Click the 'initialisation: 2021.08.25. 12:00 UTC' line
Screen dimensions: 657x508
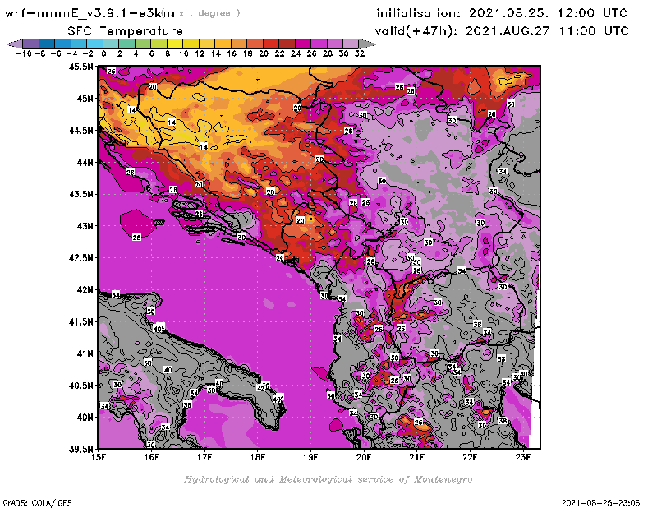502,13
